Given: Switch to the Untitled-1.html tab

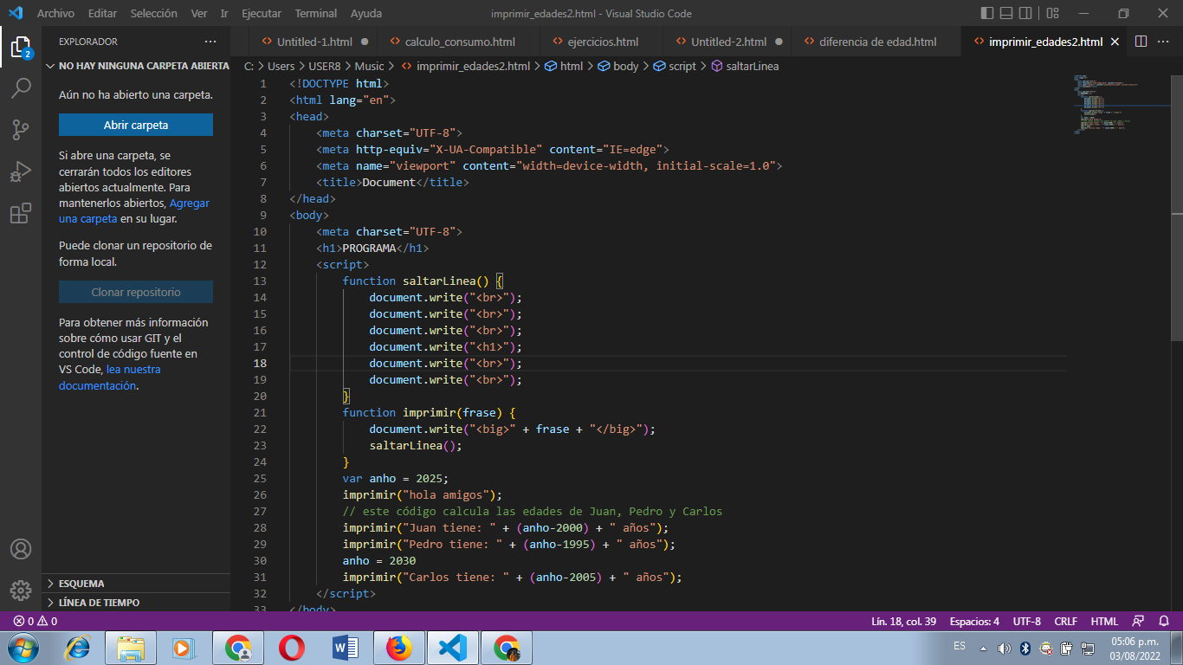Looking at the screenshot, I should [314, 42].
